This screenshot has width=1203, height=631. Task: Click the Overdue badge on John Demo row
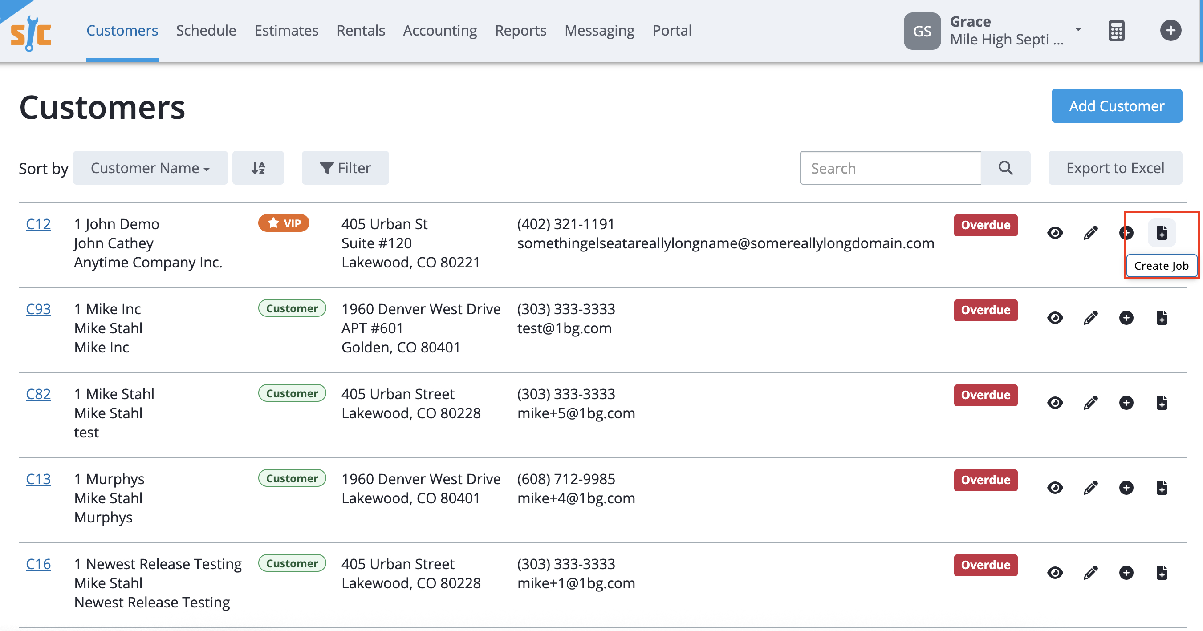(985, 225)
